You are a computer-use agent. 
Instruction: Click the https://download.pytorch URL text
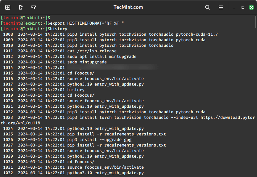pyautogui.click(x=228, y=117)
